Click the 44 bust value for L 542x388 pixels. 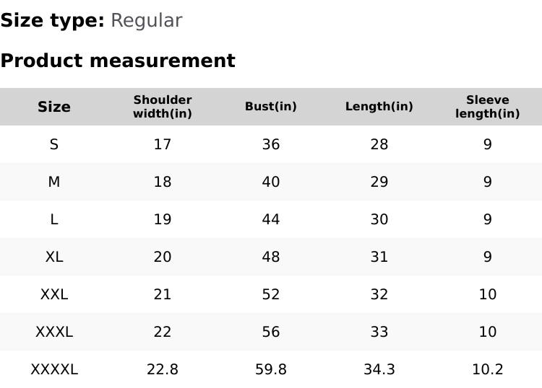[271, 219]
